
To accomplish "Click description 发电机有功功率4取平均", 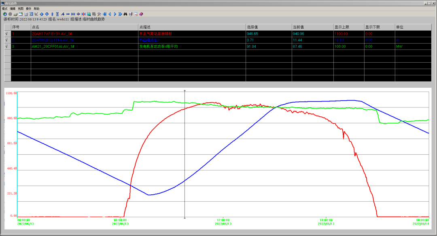I will point(159,46).
